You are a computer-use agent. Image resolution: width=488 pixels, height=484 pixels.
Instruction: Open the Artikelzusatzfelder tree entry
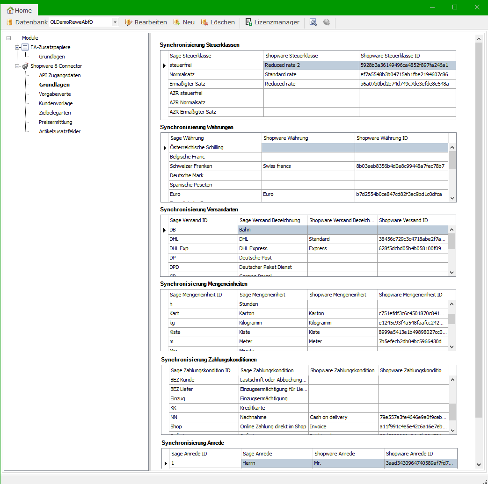pyautogui.click(x=60, y=131)
